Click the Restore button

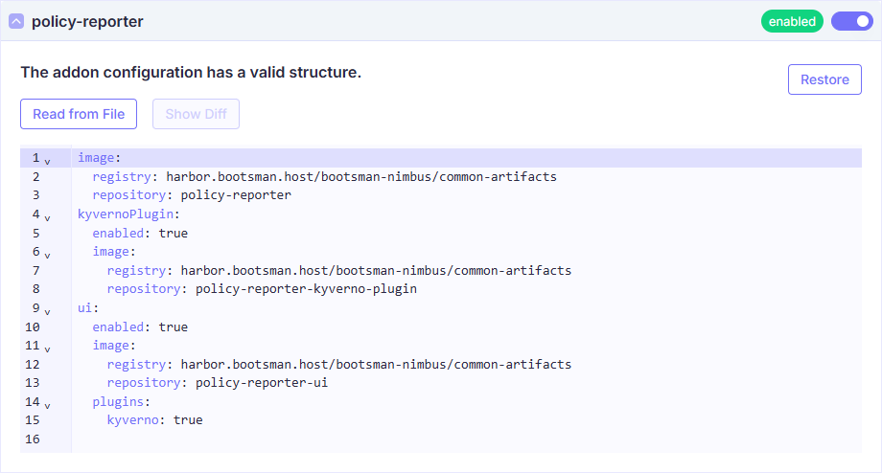coord(824,79)
